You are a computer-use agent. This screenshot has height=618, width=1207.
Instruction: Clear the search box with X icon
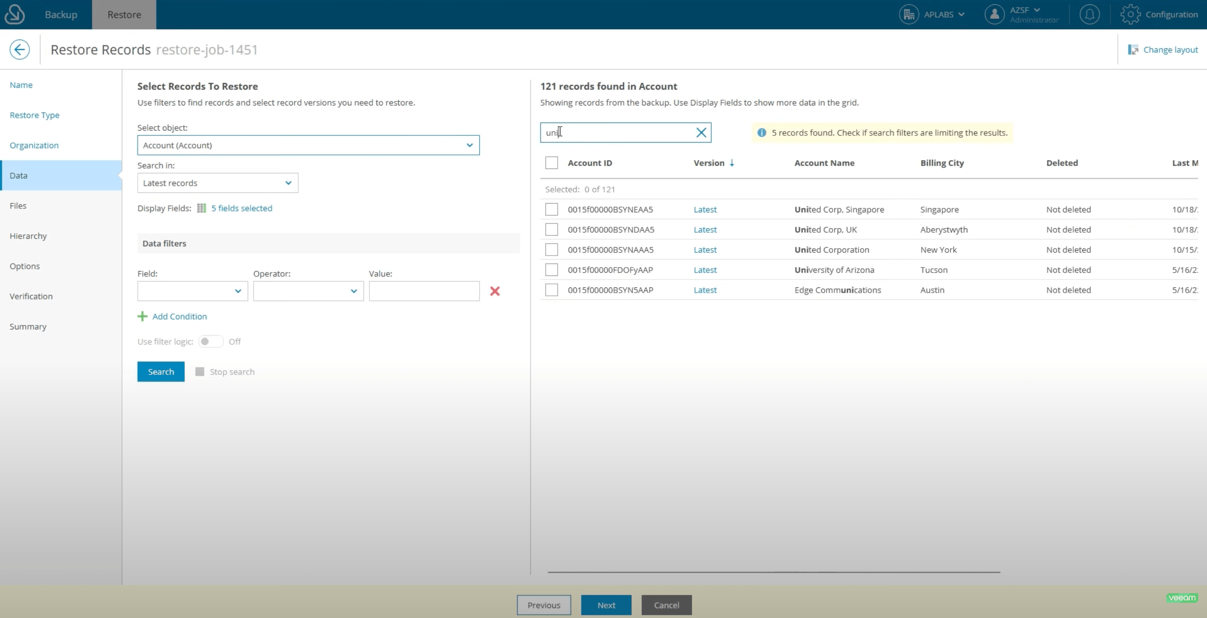[x=701, y=133]
